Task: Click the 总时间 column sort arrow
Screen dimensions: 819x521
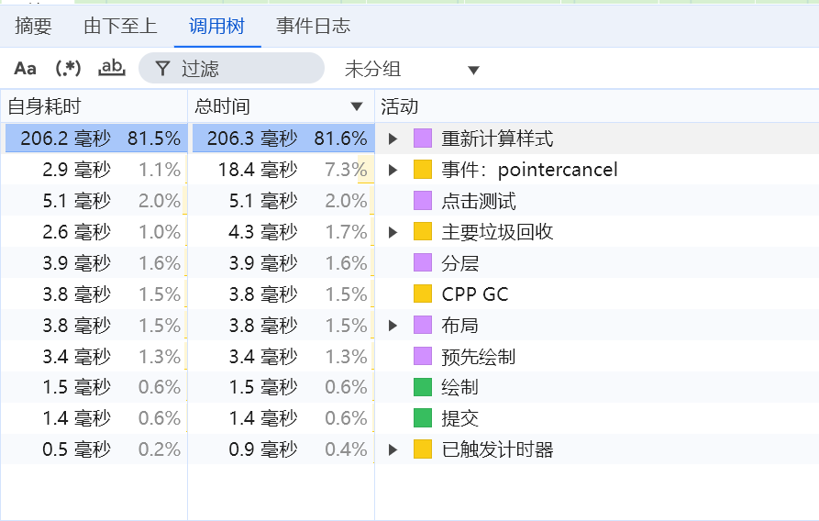Action: tap(357, 106)
